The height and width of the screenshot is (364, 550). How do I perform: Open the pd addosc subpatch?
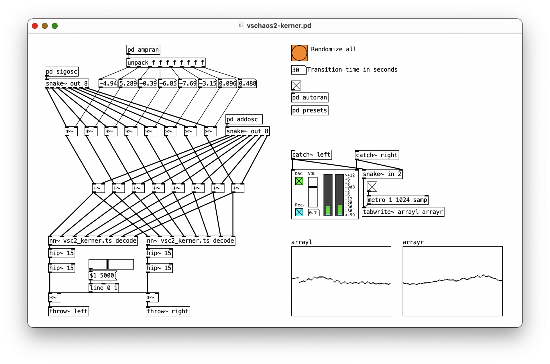(244, 119)
